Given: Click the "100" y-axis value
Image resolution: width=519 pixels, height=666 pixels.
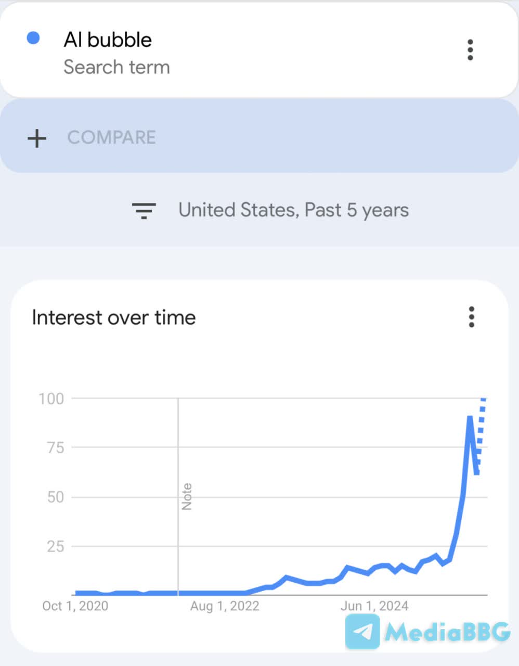Looking at the screenshot, I should (x=51, y=399).
